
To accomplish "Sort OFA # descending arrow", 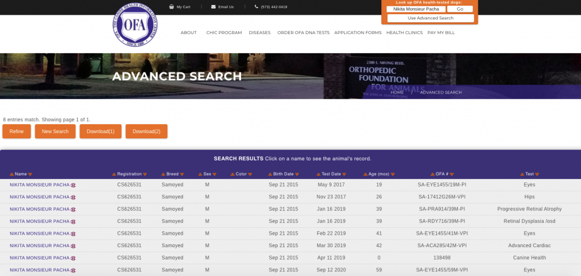I will click(452, 174).
